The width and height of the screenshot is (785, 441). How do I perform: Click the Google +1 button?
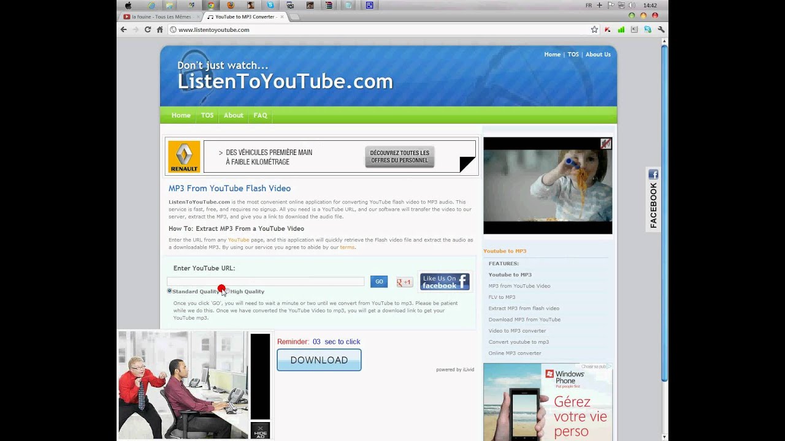coord(404,282)
